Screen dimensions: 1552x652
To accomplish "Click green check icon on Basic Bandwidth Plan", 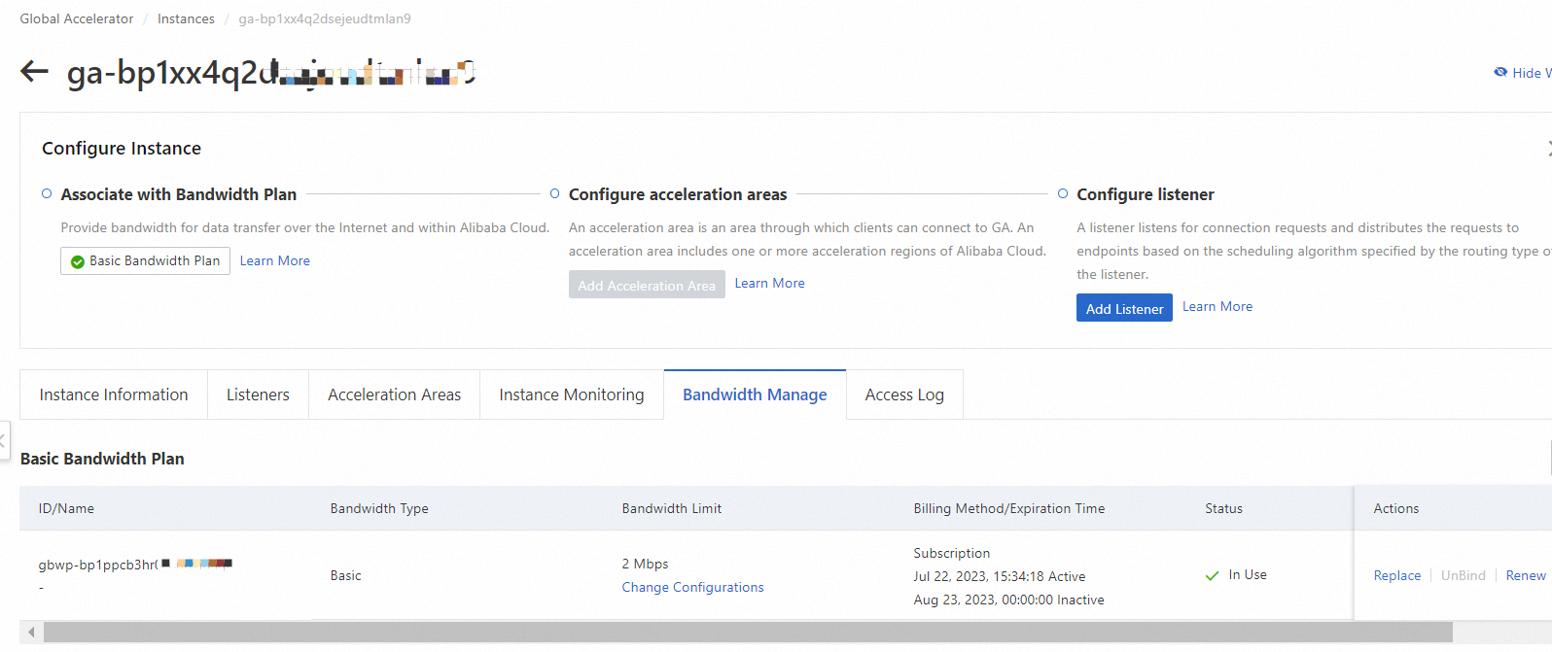I will pos(78,261).
